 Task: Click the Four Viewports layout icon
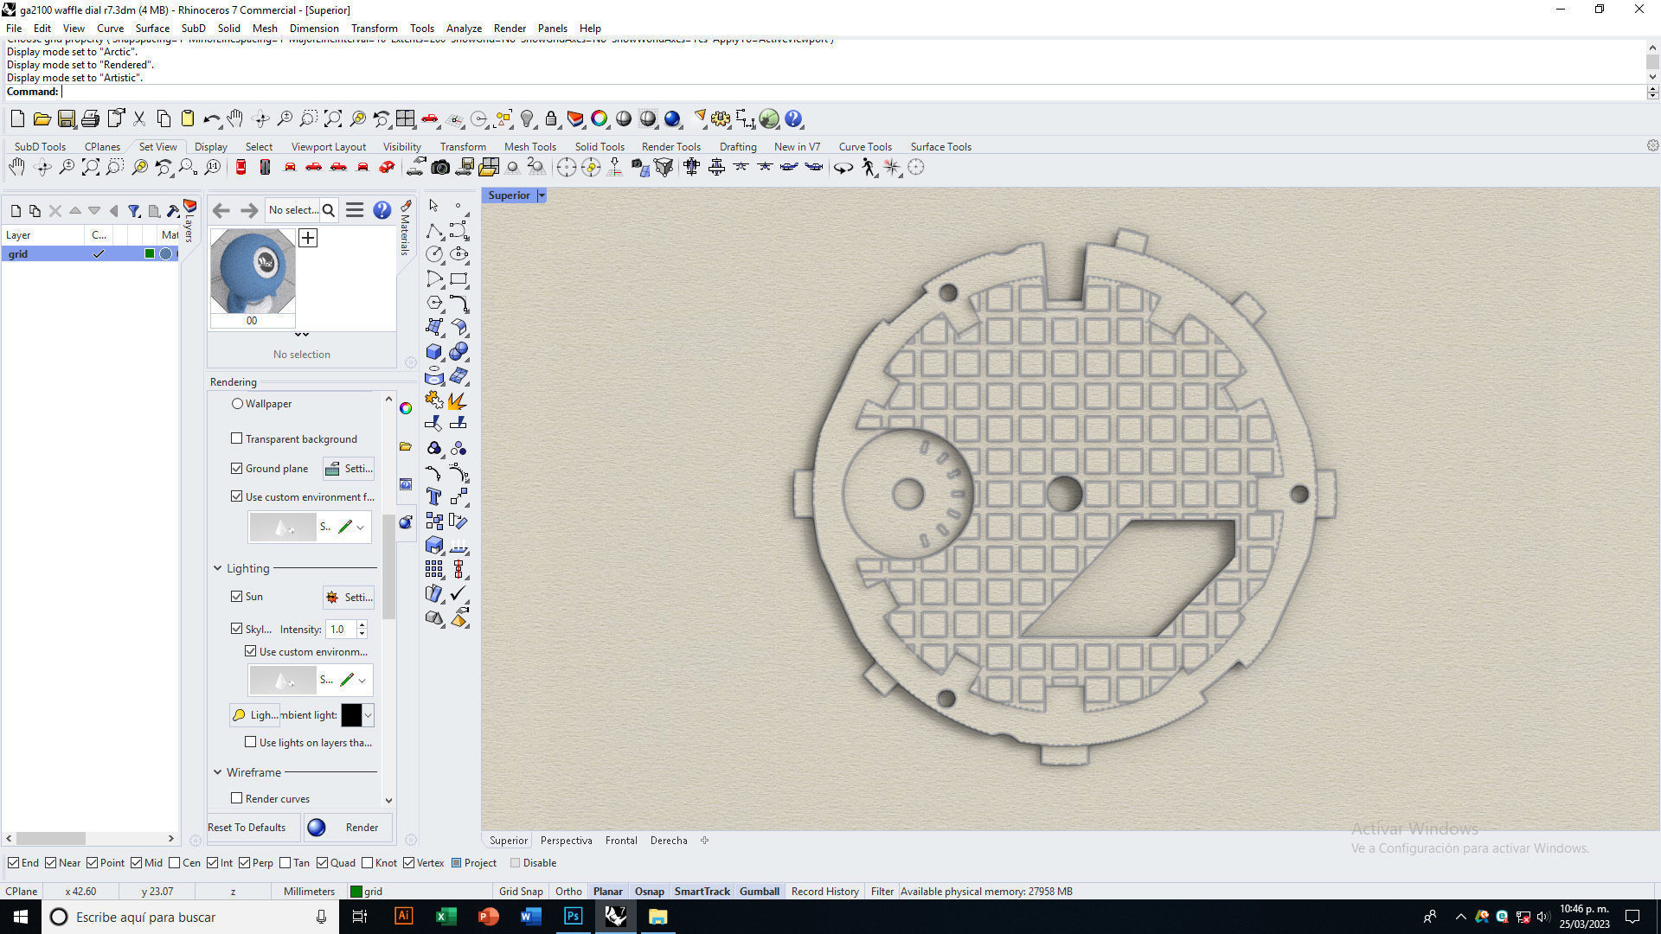(405, 119)
